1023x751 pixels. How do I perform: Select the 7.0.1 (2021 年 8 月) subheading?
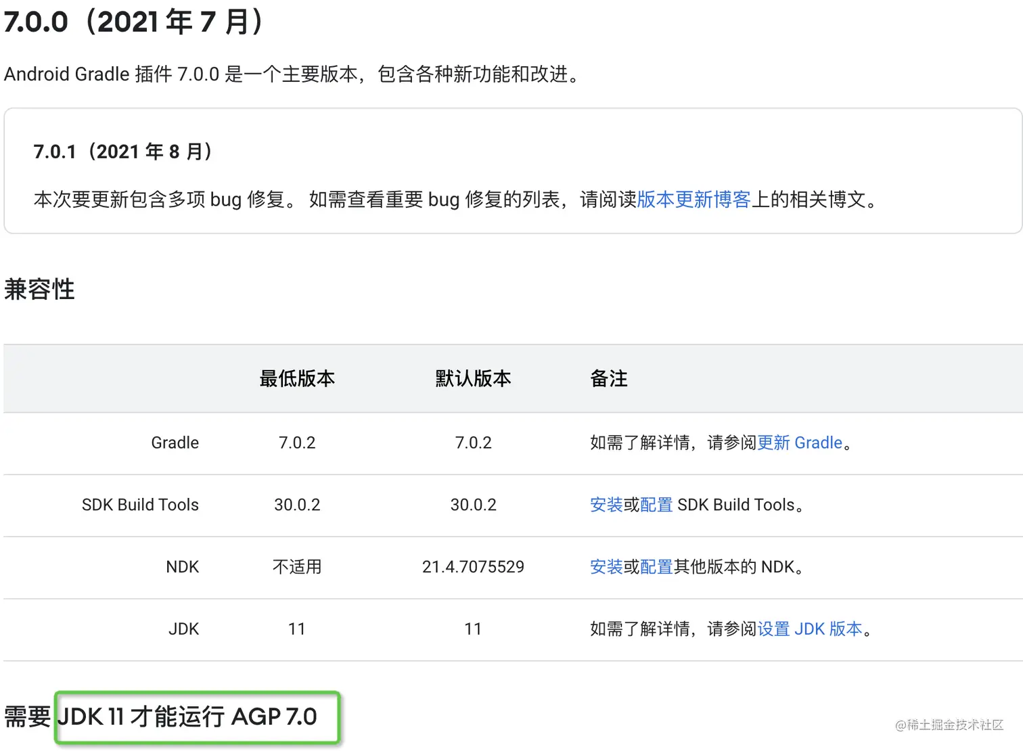(123, 152)
